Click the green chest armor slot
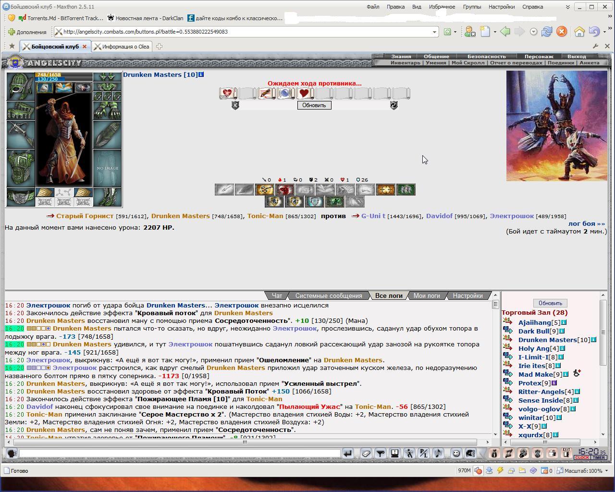Viewport: 615px width, 492px height. pos(20,168)
